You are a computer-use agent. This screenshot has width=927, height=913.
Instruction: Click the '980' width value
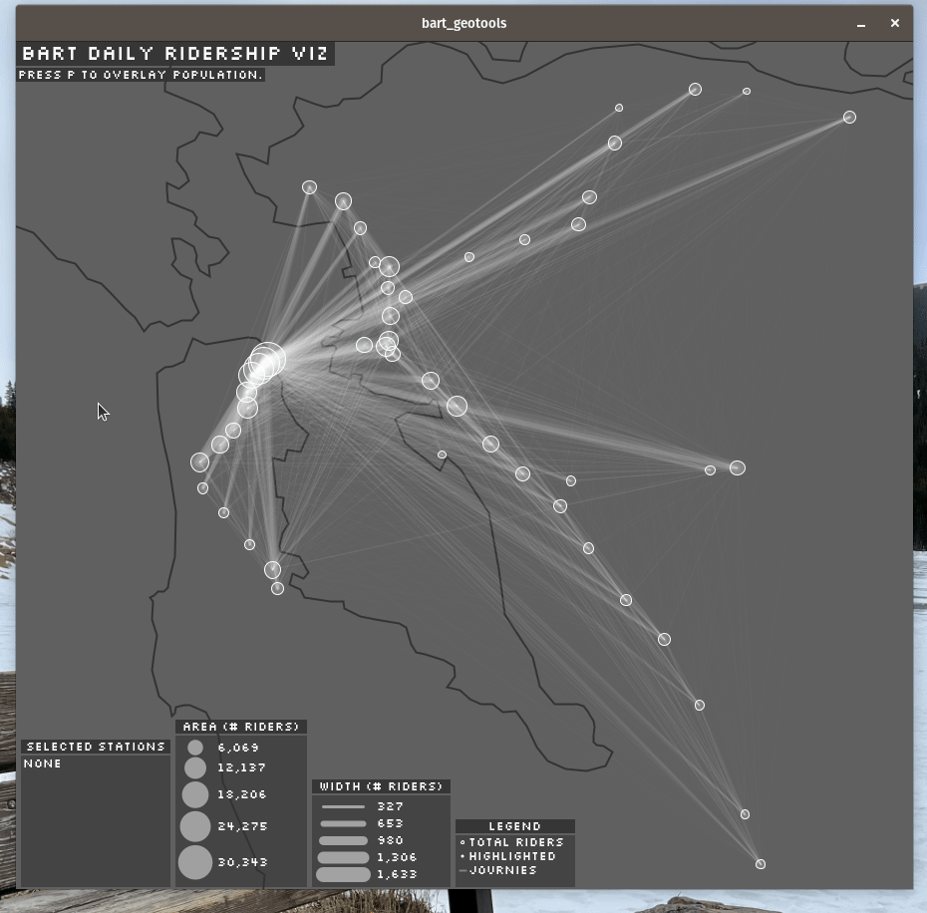click(x=390, y=840)
